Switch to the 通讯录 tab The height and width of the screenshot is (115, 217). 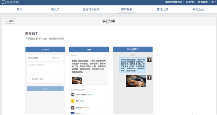[x=55, y=9]
